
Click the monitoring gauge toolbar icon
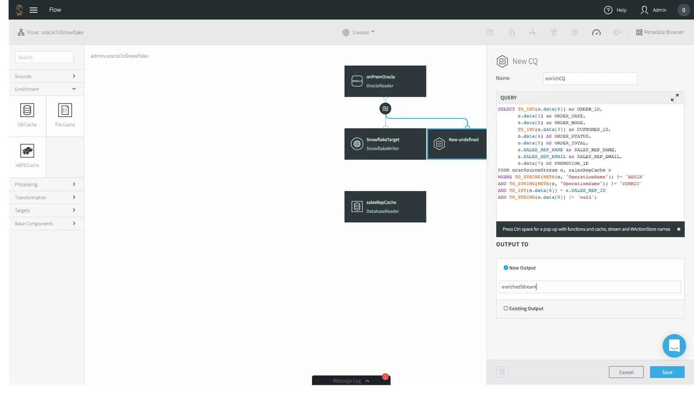point(596,32)
